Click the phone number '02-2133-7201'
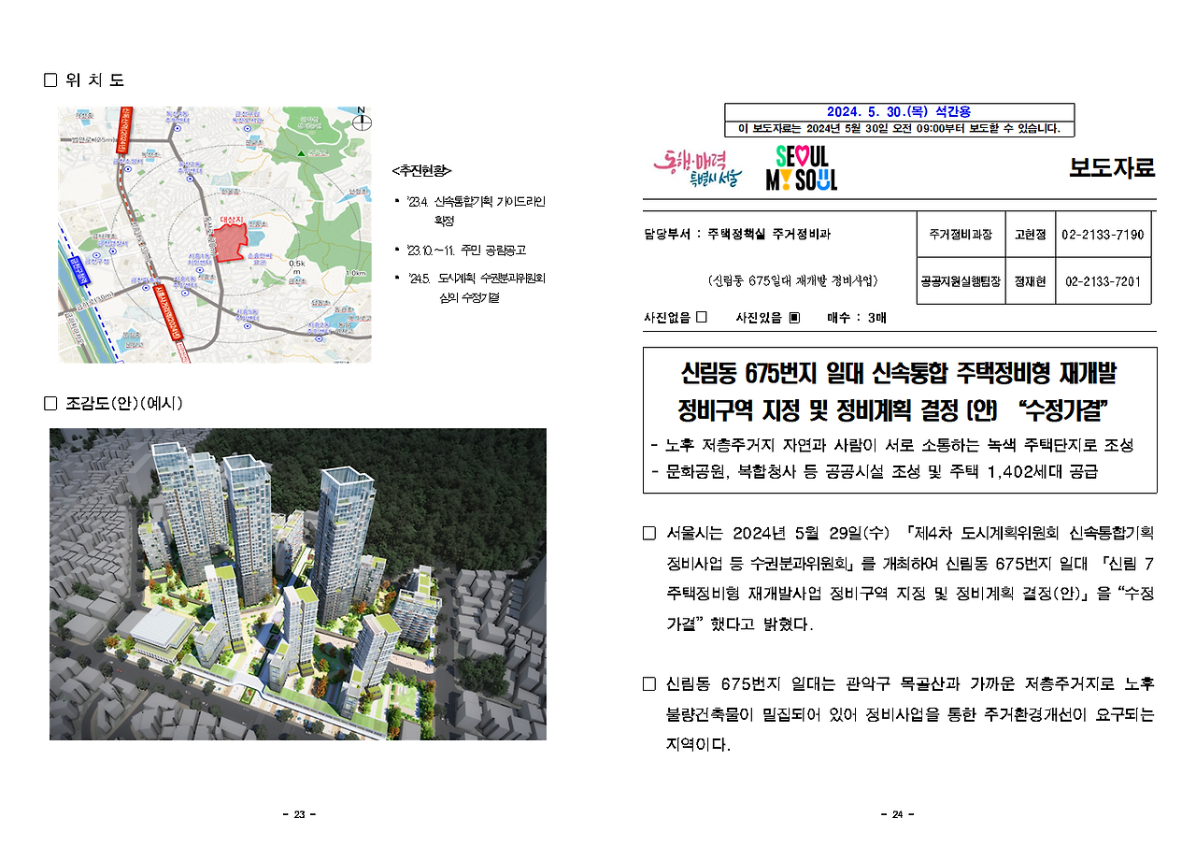This screenshot has width=1196, height=846. (1103, 281)
